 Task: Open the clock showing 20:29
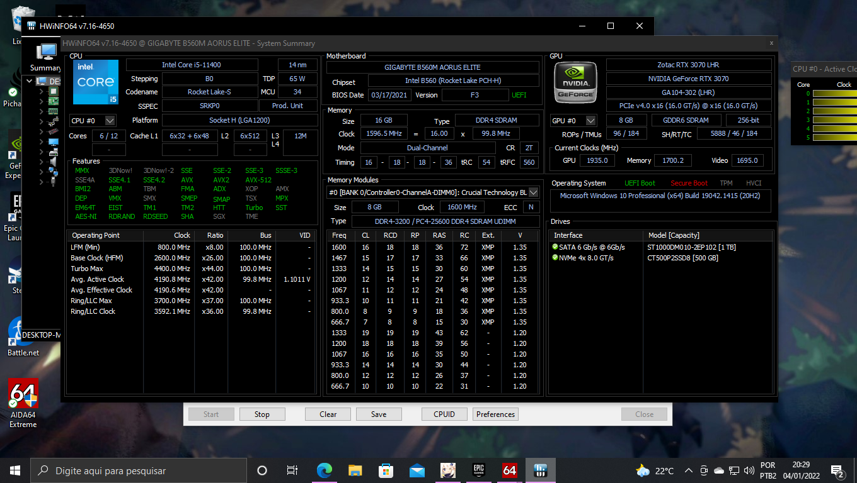click(801, 470)
